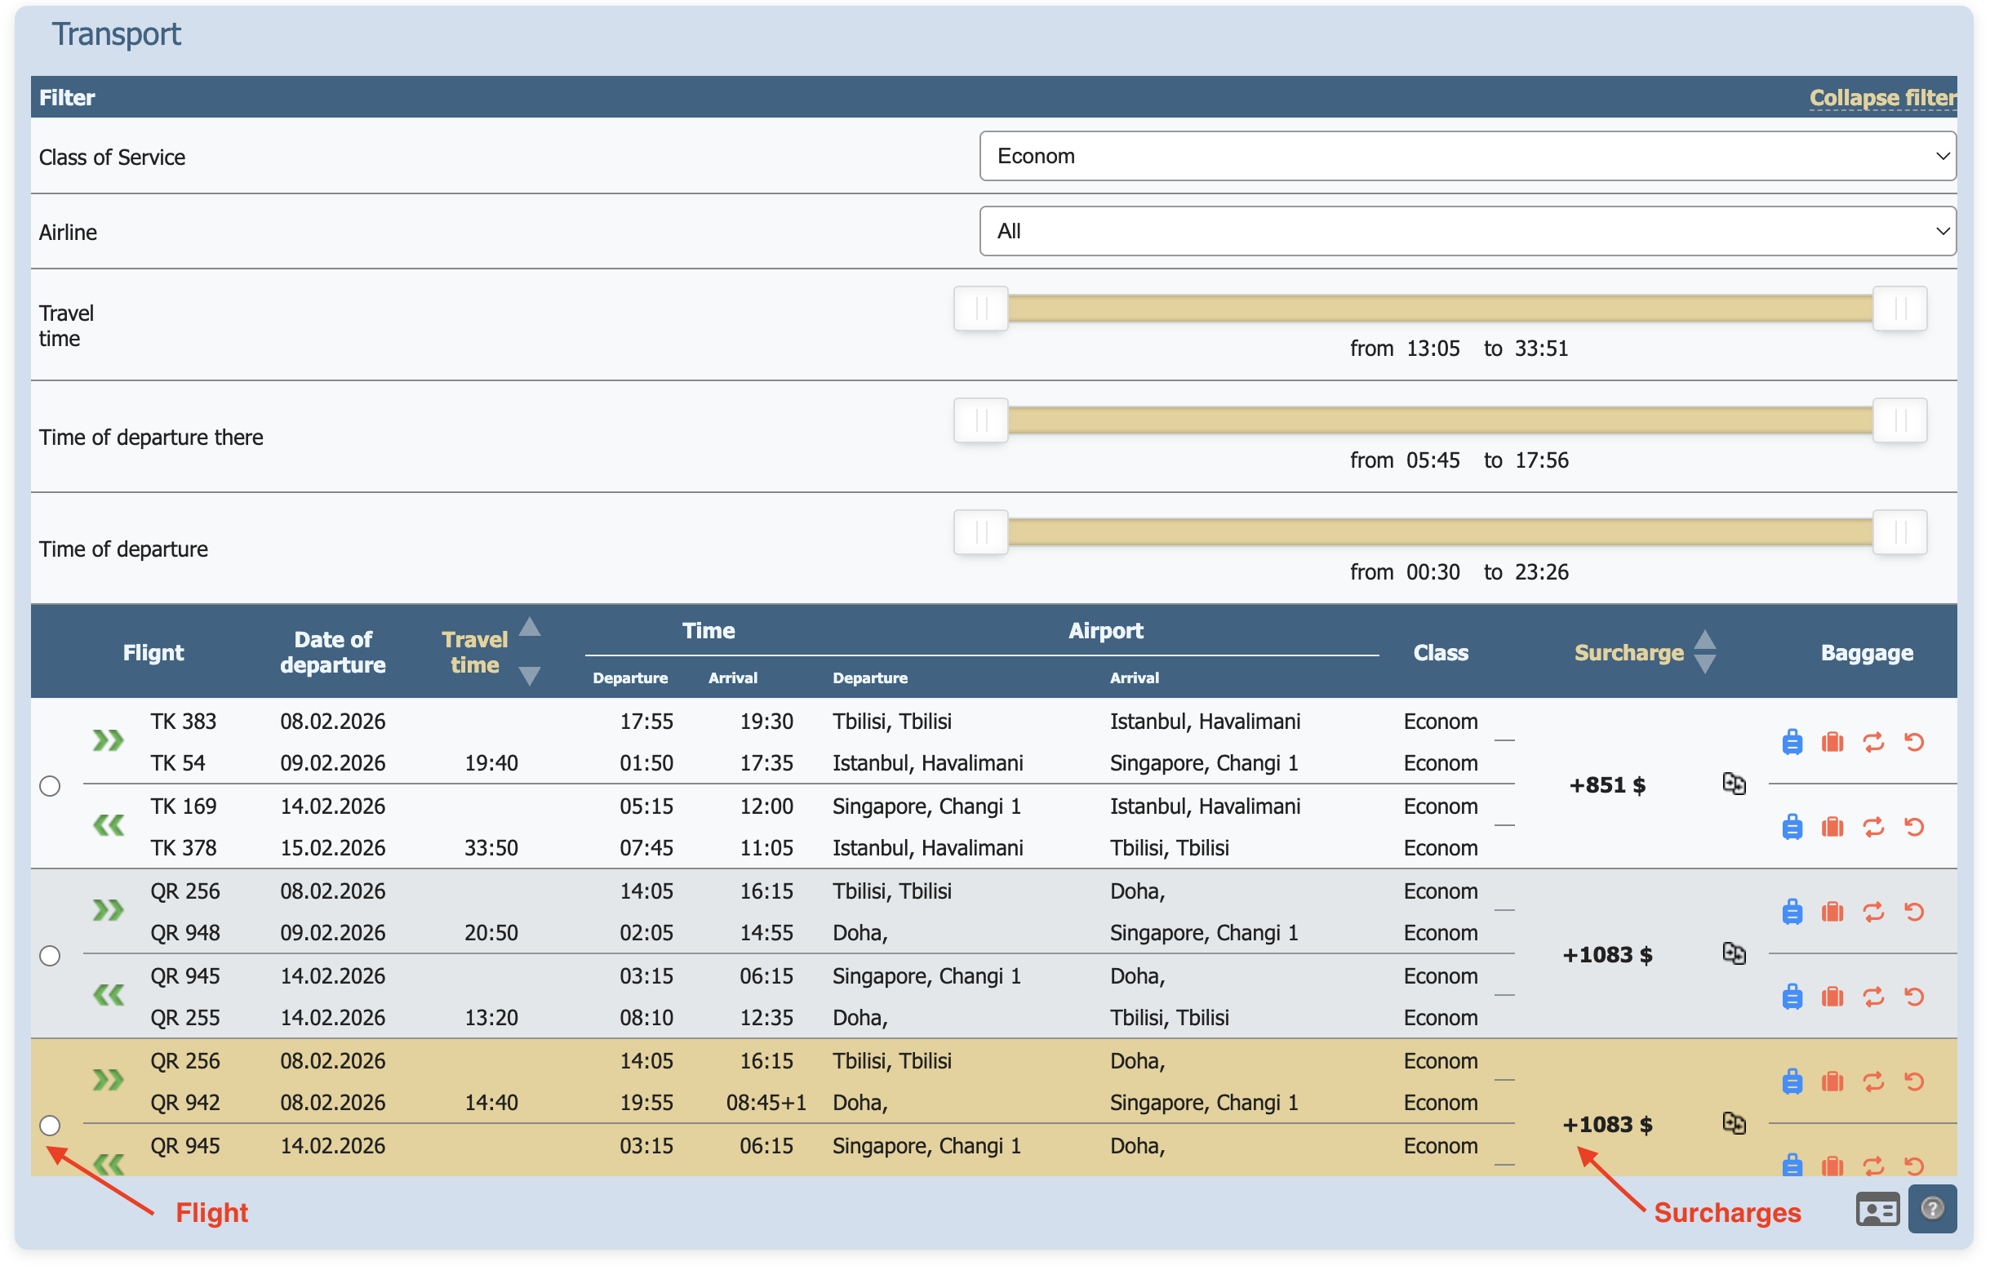This screenshot has width=1990, height=1275.
Task: Open fare rules icon beside +851 $ surcharge
Action: click(x=1734, y=784)
